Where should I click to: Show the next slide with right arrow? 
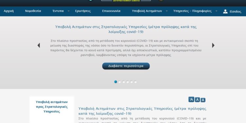(213, 45)
